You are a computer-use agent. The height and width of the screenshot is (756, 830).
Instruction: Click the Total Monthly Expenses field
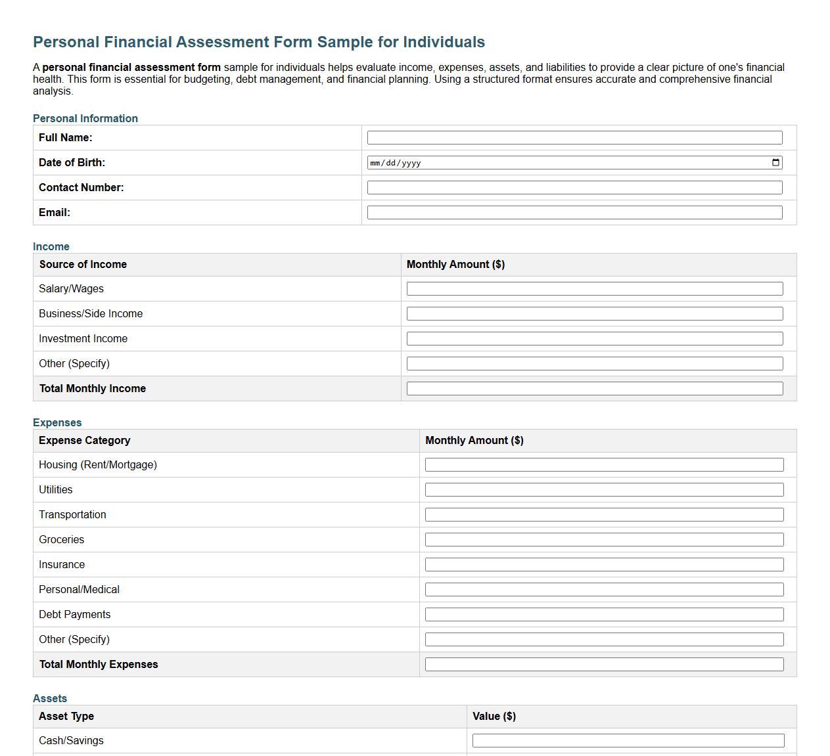605,664
